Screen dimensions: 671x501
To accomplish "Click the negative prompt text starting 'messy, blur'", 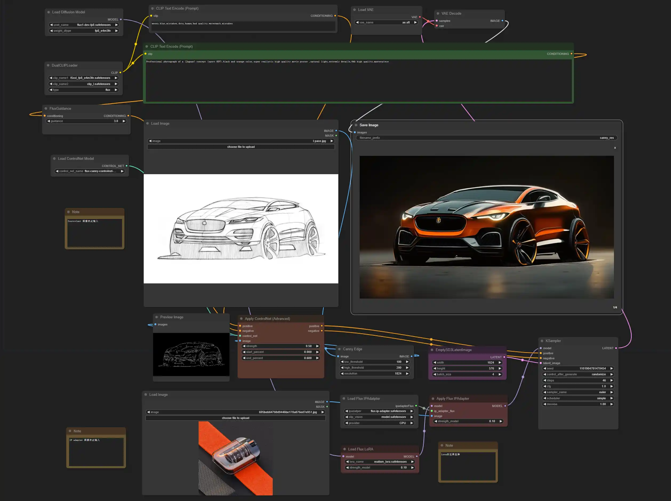I will click(x=192, y=23).
